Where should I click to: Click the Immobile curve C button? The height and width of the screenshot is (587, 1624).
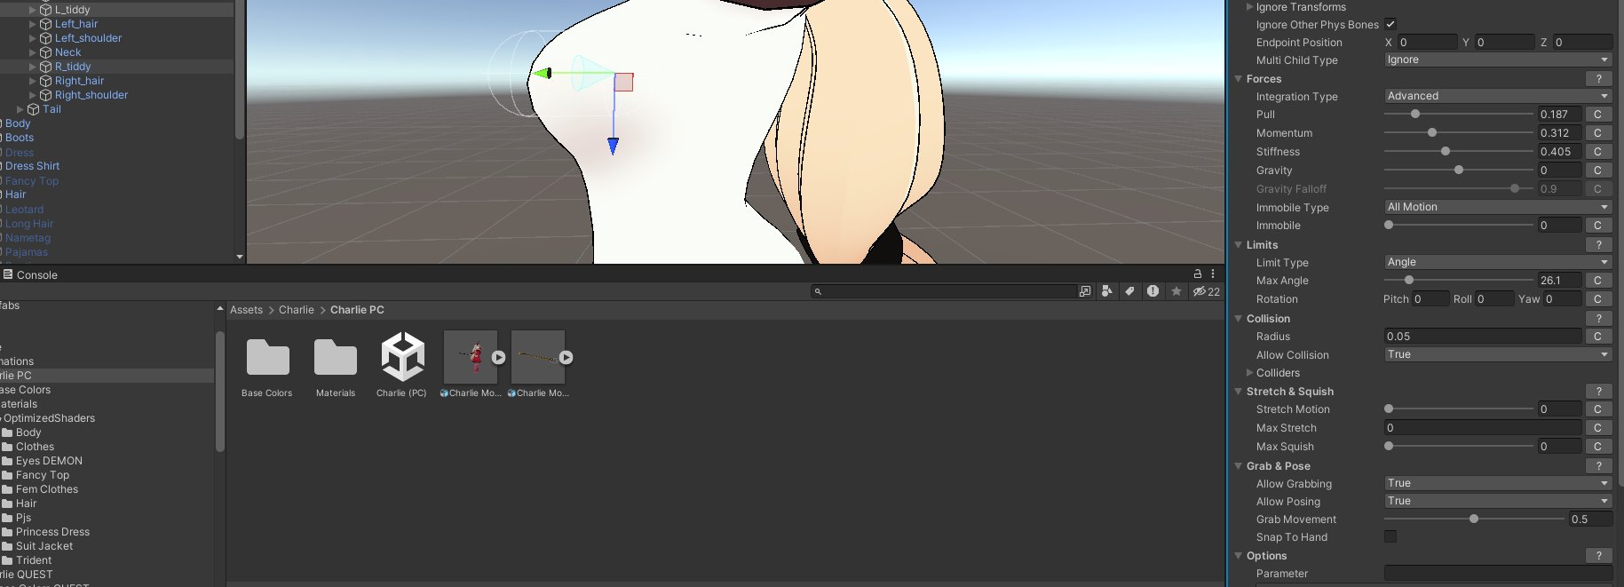click(x=1597, y=226)
